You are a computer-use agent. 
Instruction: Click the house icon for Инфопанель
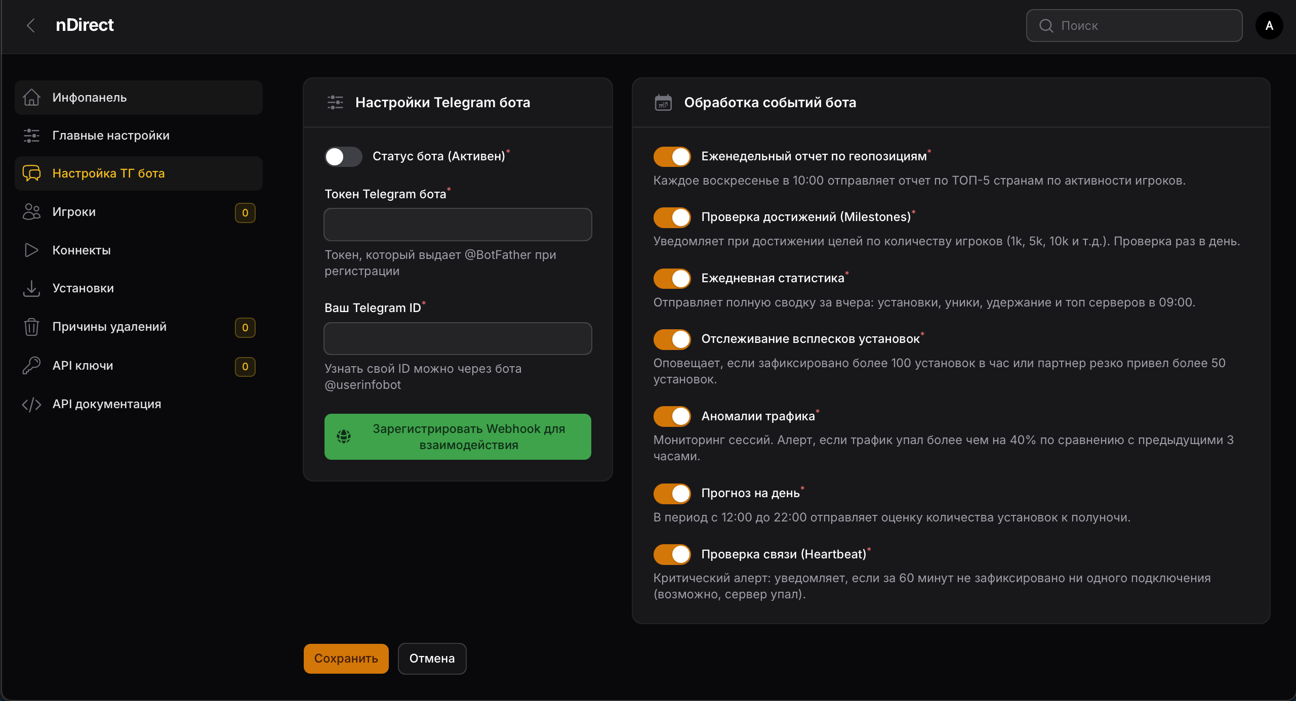31,97
